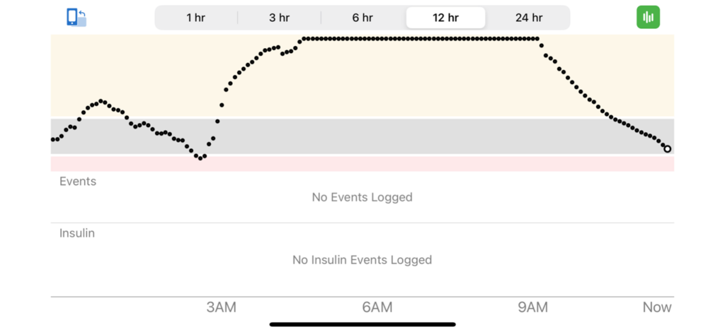This screenshot has height=334, width=725.
Task: Tap the 3AM time axis label
Action: [221, 307]
